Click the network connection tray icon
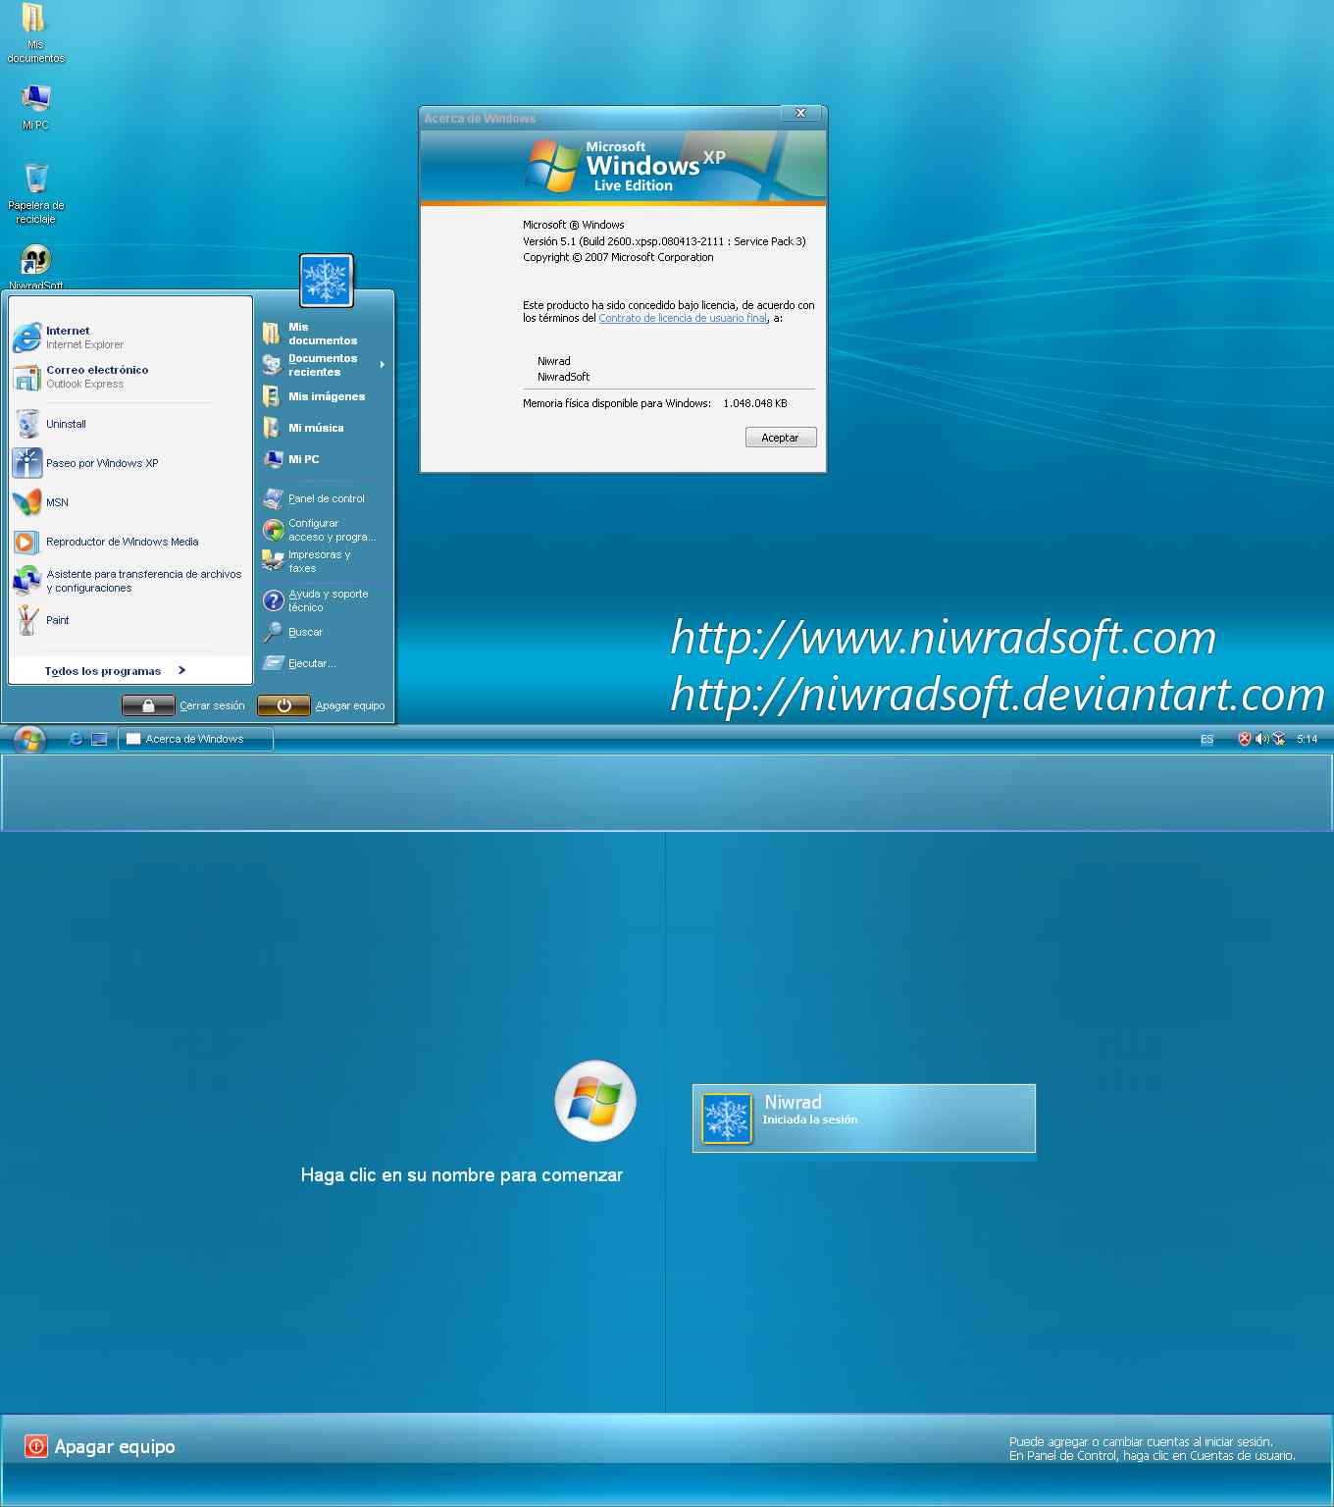1334x1507 pixels. pyautogui.click(x=1278, y=739)
